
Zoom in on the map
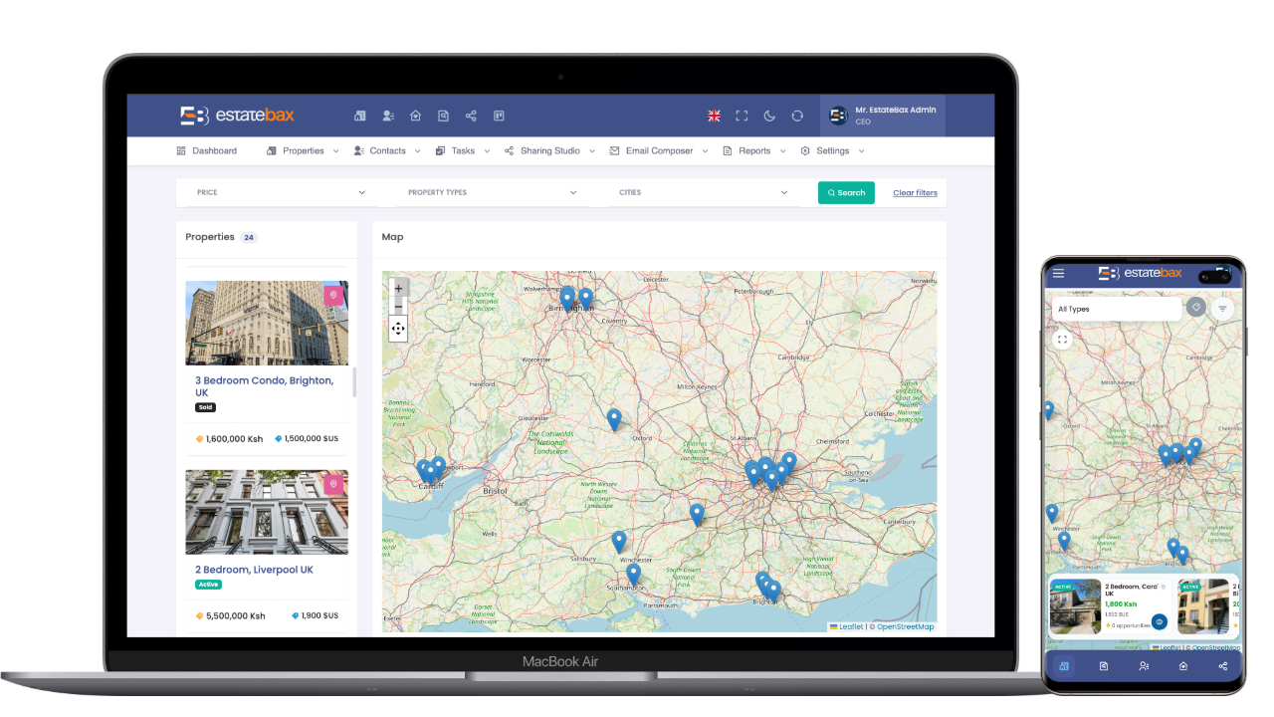coord(398,288)
